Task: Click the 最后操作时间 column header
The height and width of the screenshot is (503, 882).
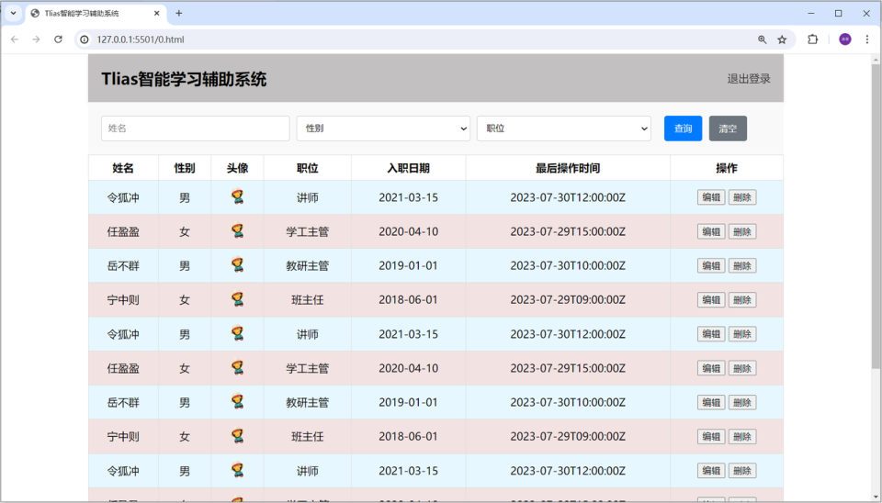Action: pos(568,168)
